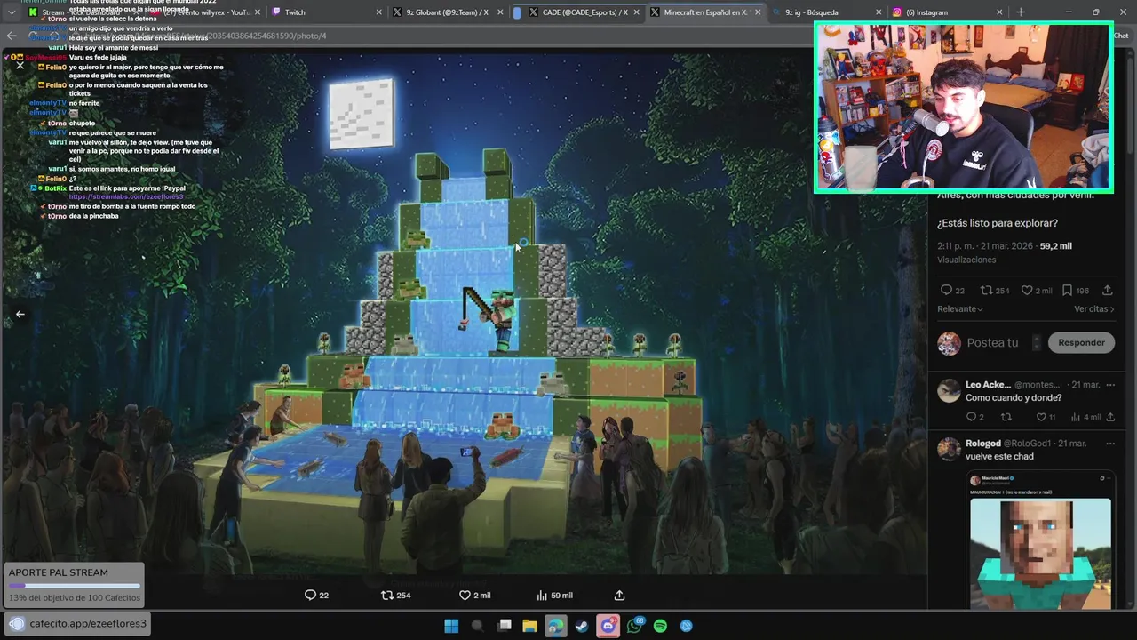Screen dimensions: 1137x640
Task: Open the Relevante sort dropdown
Action: [x=960, y=309]
